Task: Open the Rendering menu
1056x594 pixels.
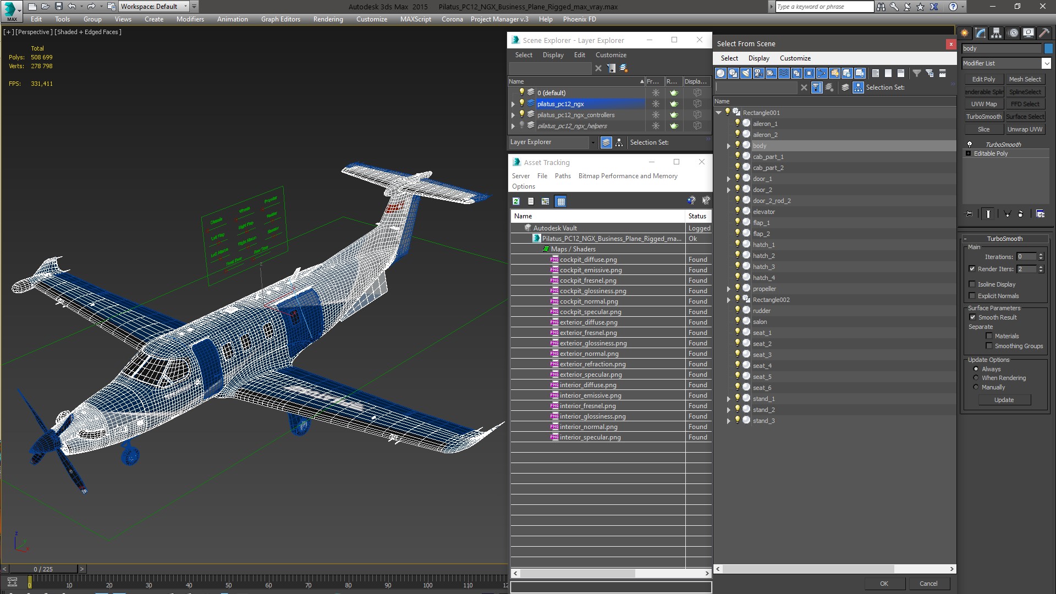Action: 328,19
